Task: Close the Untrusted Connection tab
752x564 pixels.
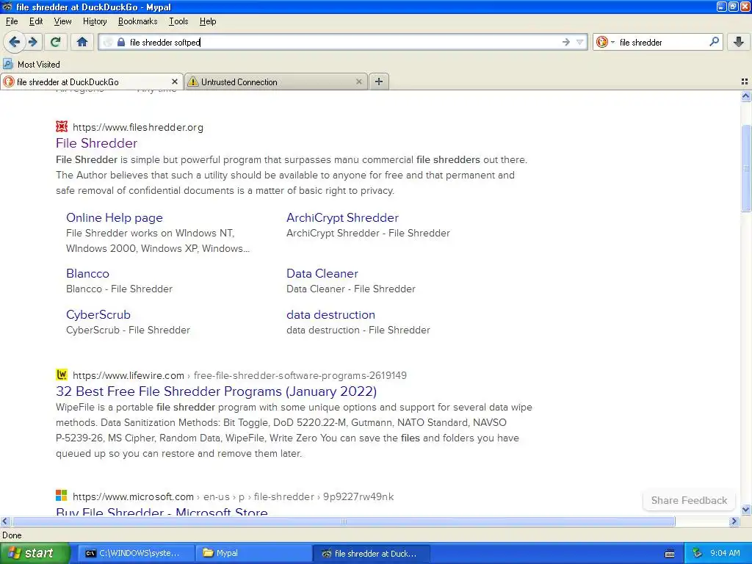Action: 358,82
